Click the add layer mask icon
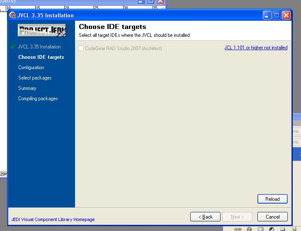 (260, 229)
